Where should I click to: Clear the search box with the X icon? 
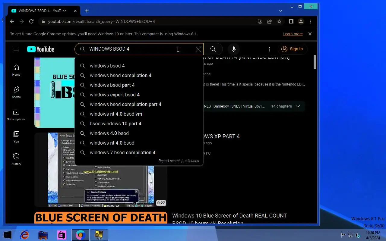tap(198, 49)
